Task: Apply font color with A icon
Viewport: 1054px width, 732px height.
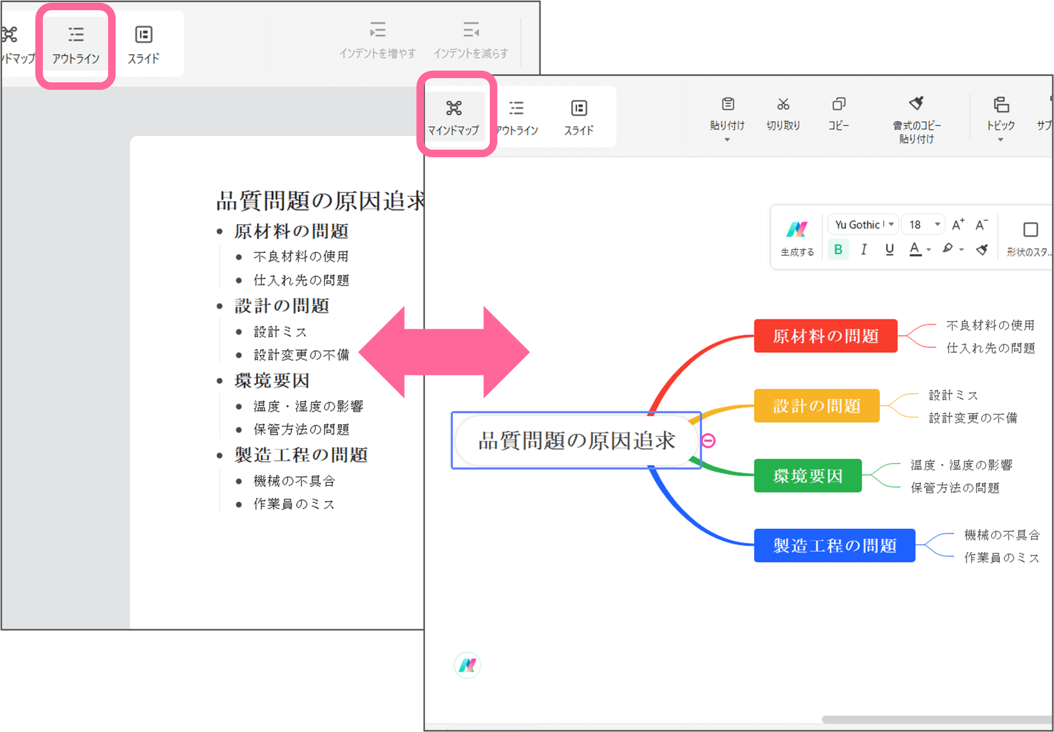Action: (915, 249)
